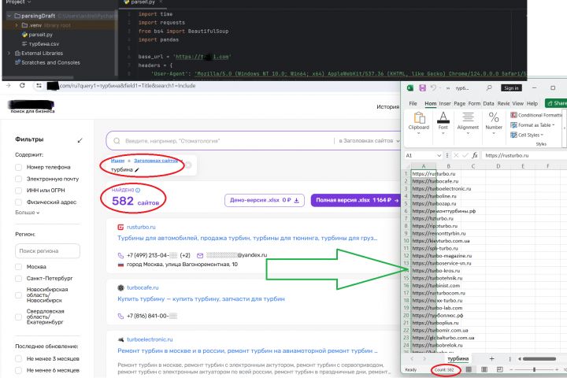
Task: Click the Excel formula bar
Action: pos(524,155)
